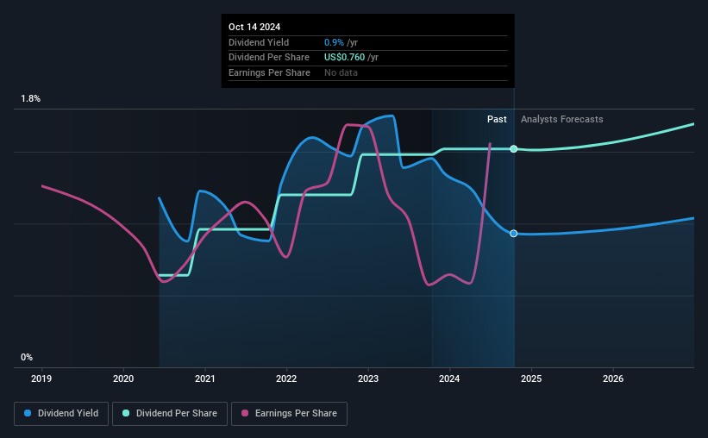
Task: Click the pink Earnings Per Share legend dot
Action: click(245, 413)
